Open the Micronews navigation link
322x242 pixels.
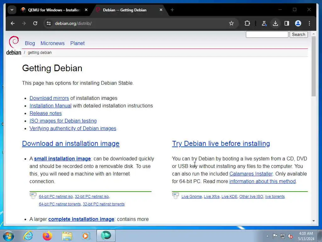[x=53, y=43]
